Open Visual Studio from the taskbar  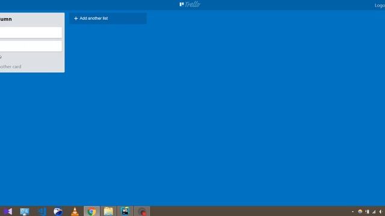pos(7,211)
